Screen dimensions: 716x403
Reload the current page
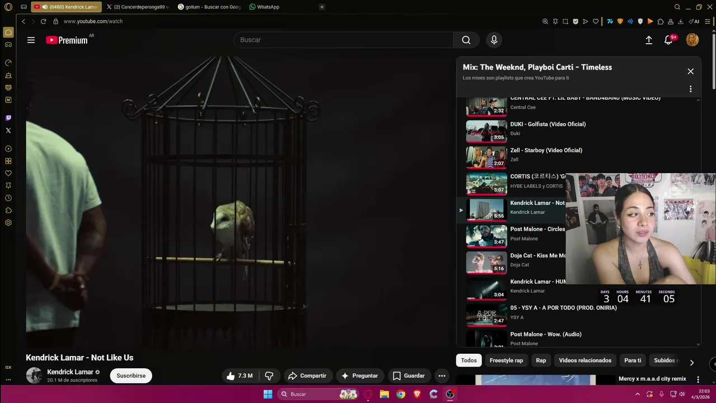[43, 21]
